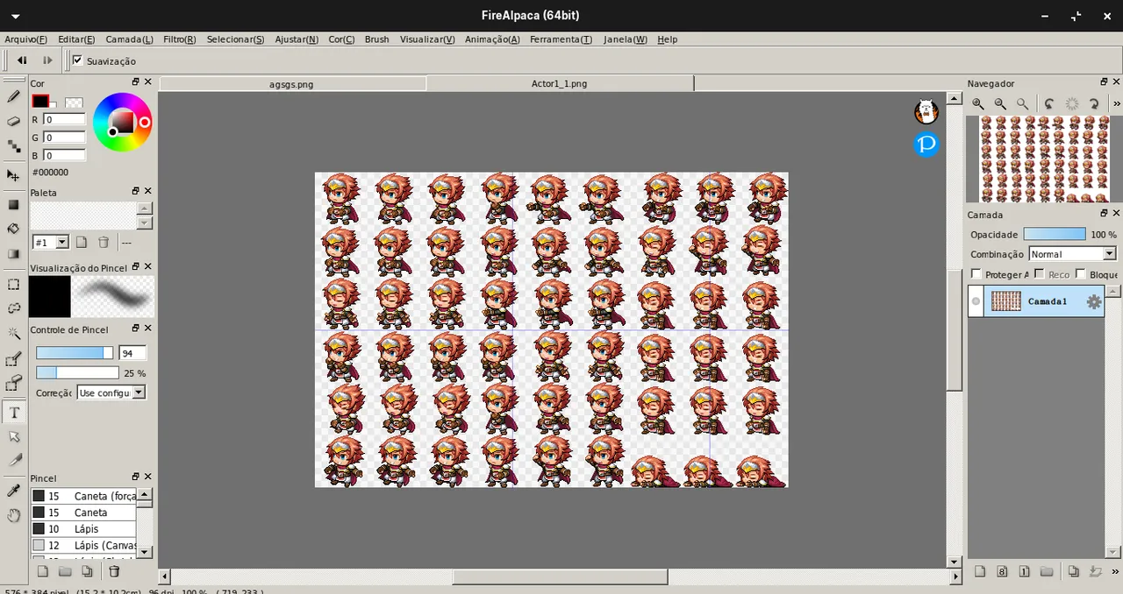The width and height of the screenshot is (1123, 594).
Task: Open Animação menu
Action: 492,39
